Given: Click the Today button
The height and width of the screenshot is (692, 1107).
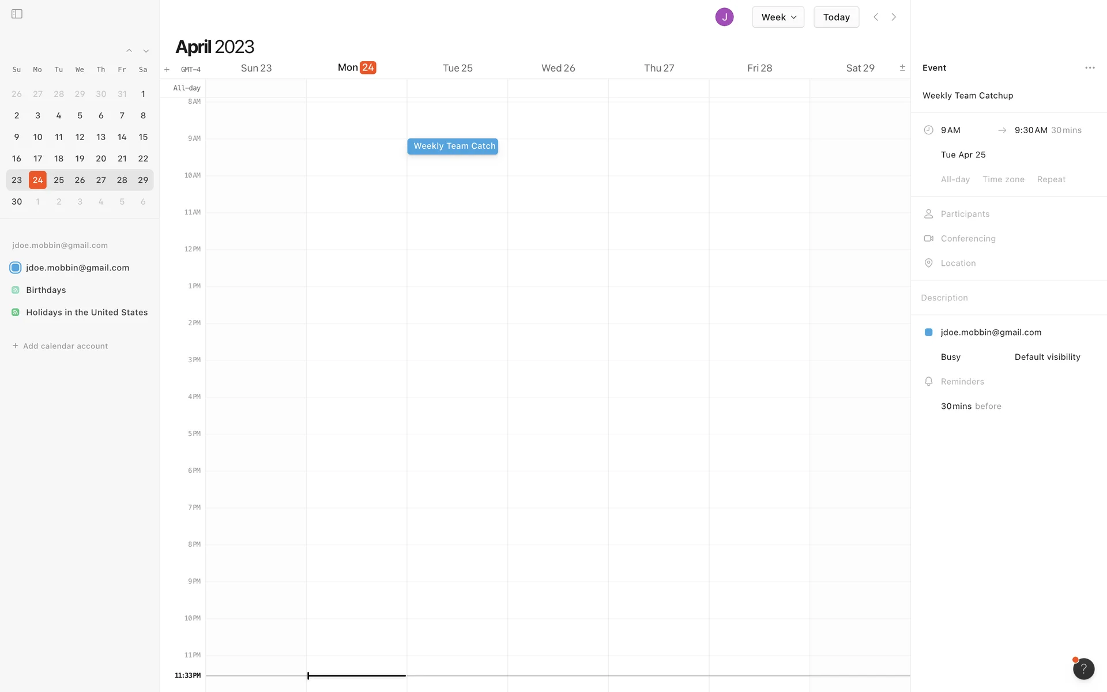Looking at the screenshot, I should pos(836,17).
